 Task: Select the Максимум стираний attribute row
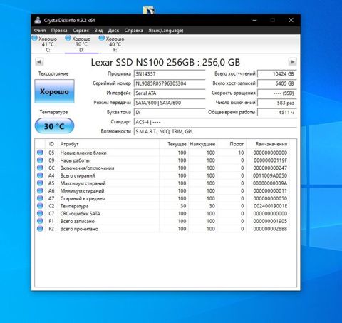(x=162, y=183)
